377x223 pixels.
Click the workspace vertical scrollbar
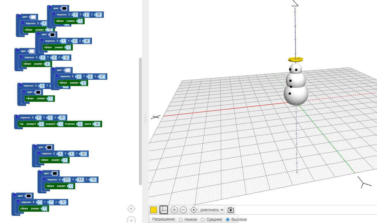[140, 121]
